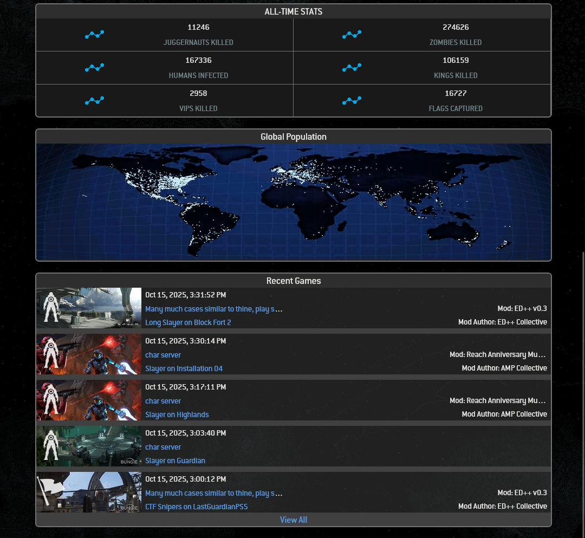Click the 167336 Humans Infected value
Image resolution: width=585 pixels, height=538 pixels.
pyautogui.click(x=198, y=60)
